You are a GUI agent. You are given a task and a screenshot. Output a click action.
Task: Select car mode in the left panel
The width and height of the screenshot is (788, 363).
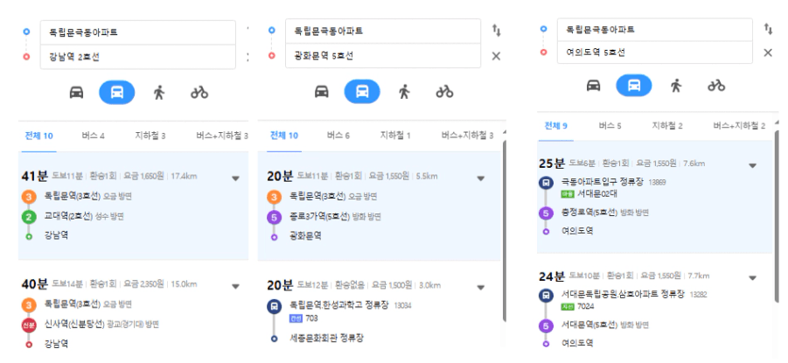(76, 93)
